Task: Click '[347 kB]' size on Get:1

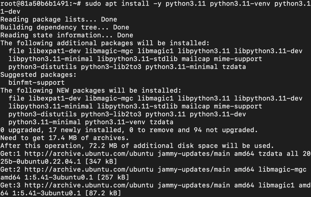Action: tap(101, 161)
